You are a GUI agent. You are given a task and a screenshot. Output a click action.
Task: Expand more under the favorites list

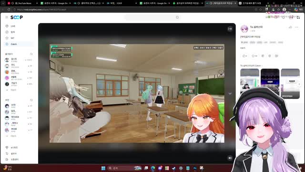pos(11,90)
